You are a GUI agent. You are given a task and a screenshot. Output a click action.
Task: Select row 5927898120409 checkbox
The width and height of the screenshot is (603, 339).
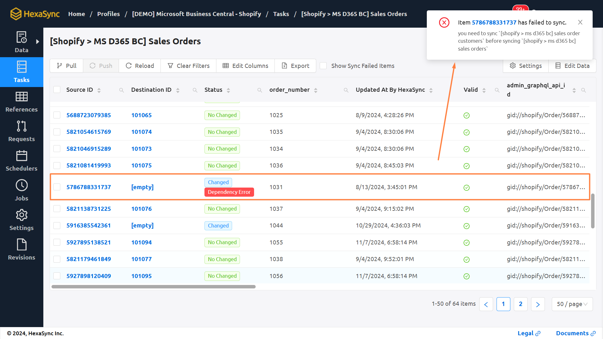click(57, 276)
